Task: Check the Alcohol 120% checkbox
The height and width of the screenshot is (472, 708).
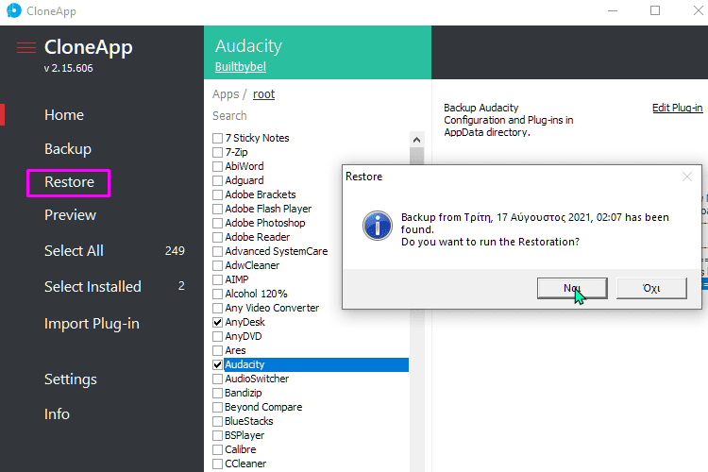Action: pyautogui.click(x=218, y=294)
